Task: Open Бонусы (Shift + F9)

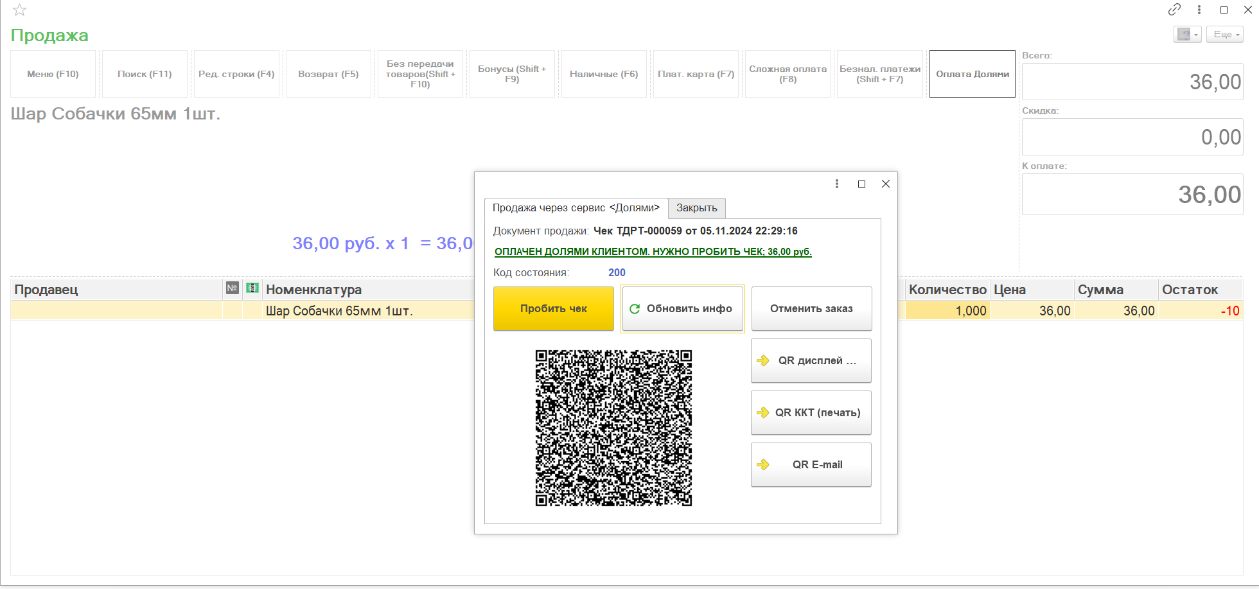Action: (x=512, y=74)
